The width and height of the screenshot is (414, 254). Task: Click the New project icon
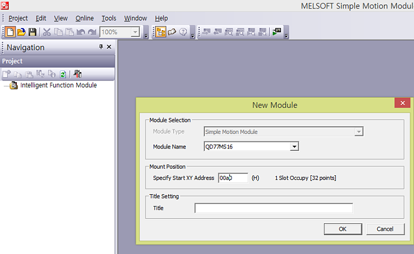coord(10,32)
